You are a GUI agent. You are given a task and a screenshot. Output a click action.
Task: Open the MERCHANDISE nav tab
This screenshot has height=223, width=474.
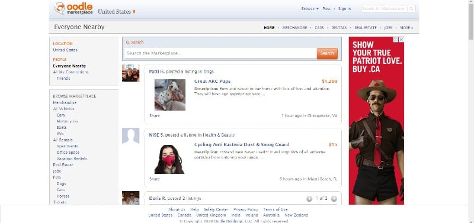[x=294, y=27]
